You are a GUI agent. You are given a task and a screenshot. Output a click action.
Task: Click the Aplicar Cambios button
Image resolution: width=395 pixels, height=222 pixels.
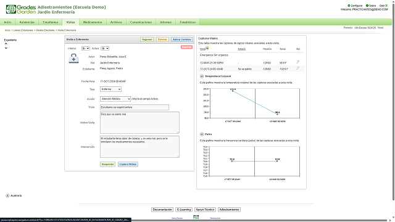[x=182, y=39]
